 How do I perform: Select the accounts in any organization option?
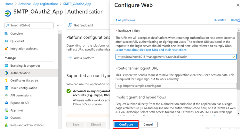(x=68, y=91)
